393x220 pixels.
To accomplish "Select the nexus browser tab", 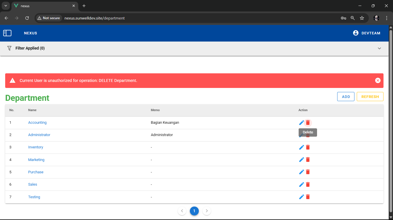I will 43,6.
